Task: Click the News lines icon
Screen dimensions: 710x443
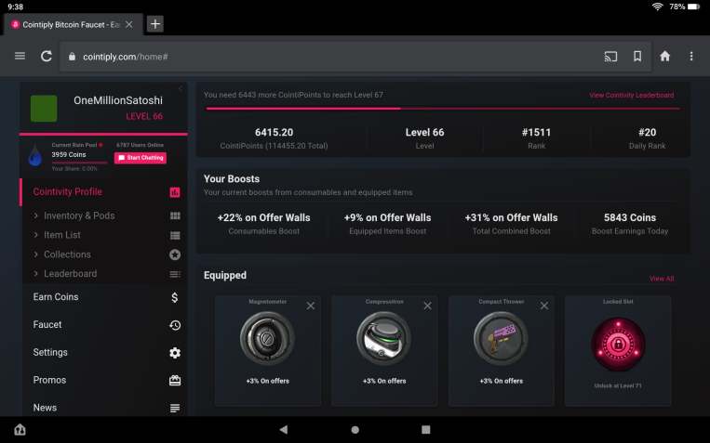Action: pos(175,409)
